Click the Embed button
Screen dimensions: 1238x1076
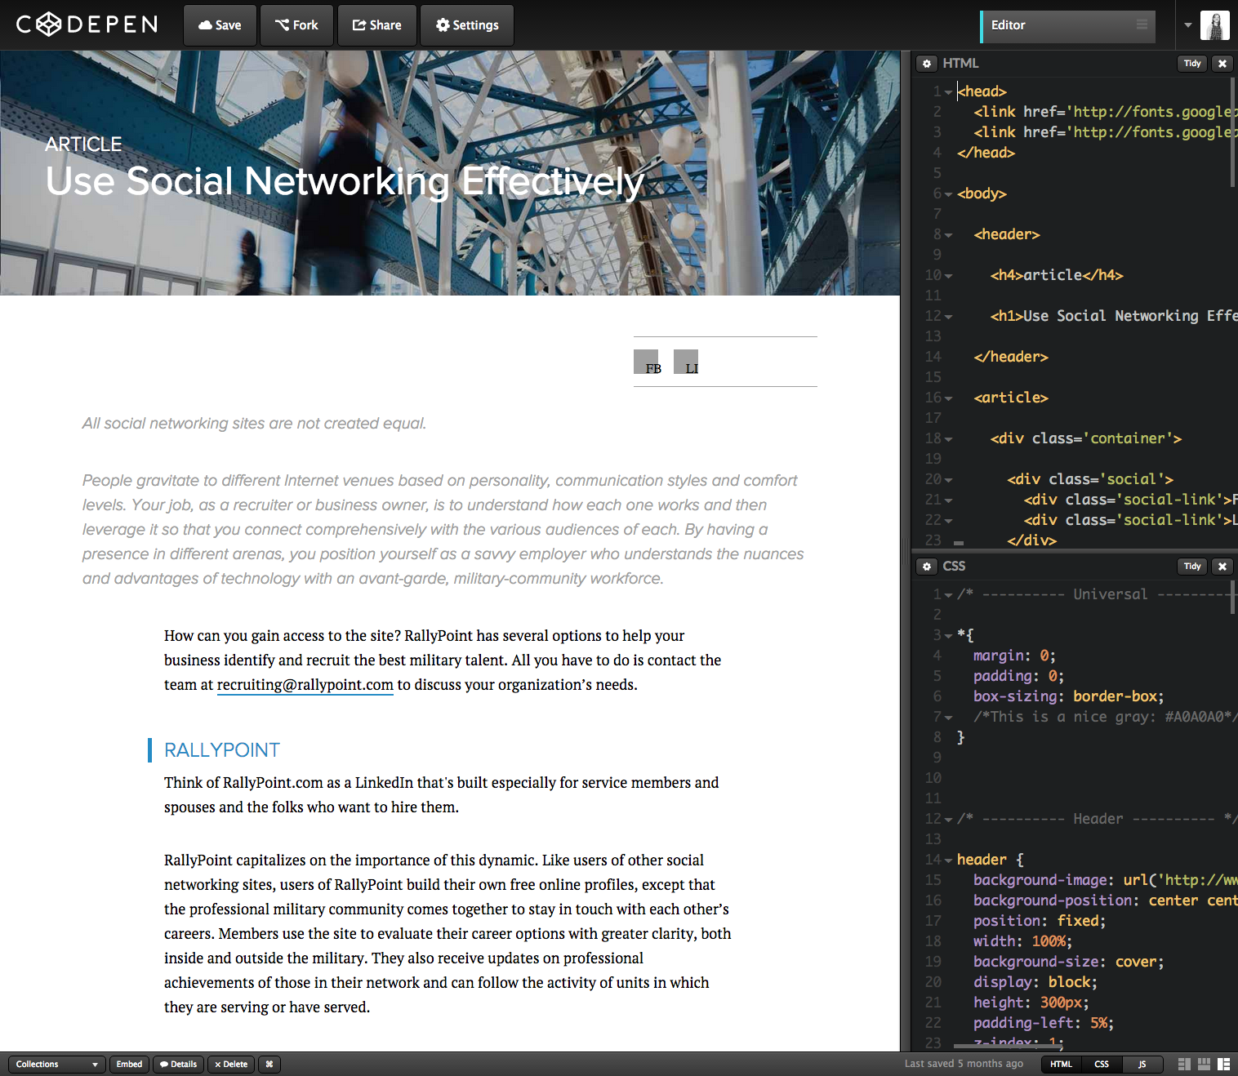coord(129,1064)
